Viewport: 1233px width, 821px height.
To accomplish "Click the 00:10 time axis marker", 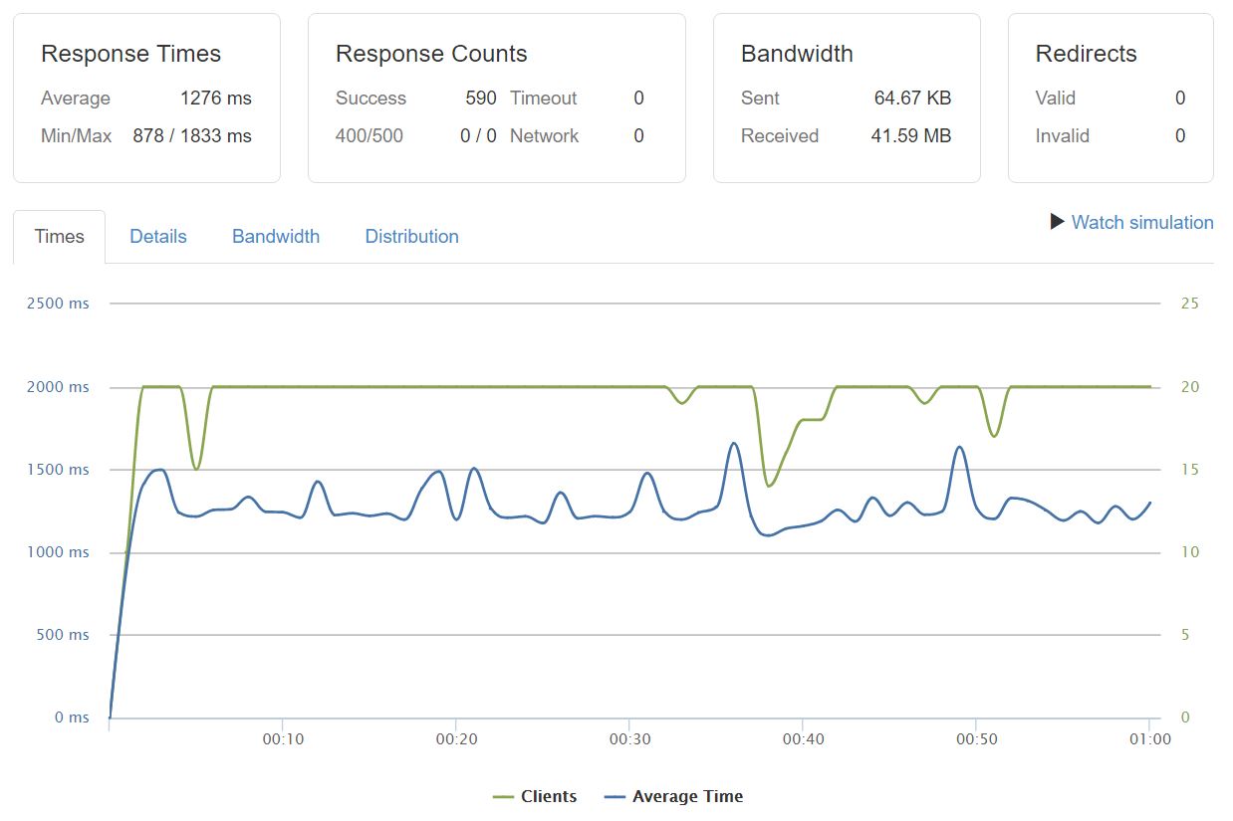I will [283, 740].
